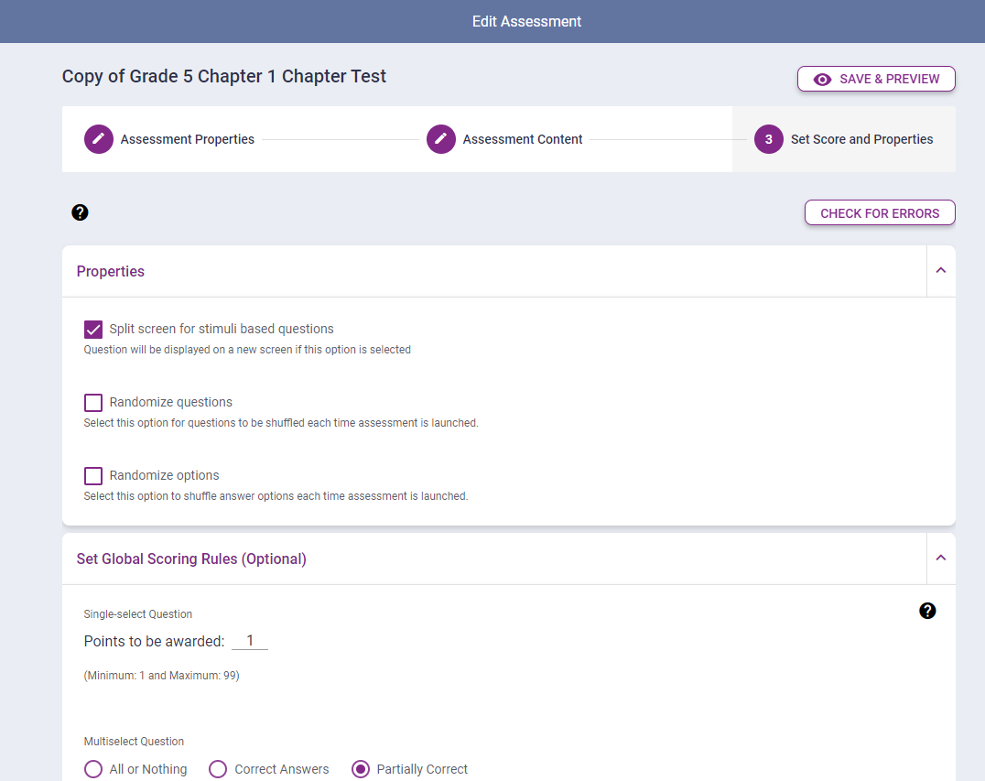This screenshot has width=985, height=781.
Task: Click the pencil icon for Assessment Properties
Action: pos(99,139)
